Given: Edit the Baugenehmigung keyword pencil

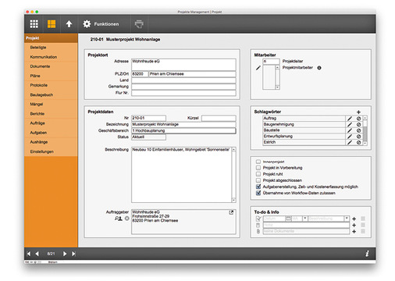Looking at the screenshot, I should pos(350,124).
